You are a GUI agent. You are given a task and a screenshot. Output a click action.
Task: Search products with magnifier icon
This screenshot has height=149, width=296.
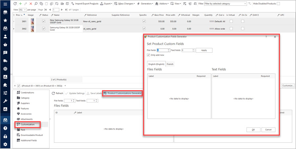(36, 4)
